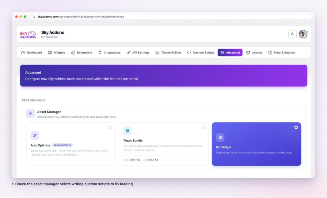Click the padlock icon in address bar
The width and height of the screenshot is (327, 198).
point(34,17)
